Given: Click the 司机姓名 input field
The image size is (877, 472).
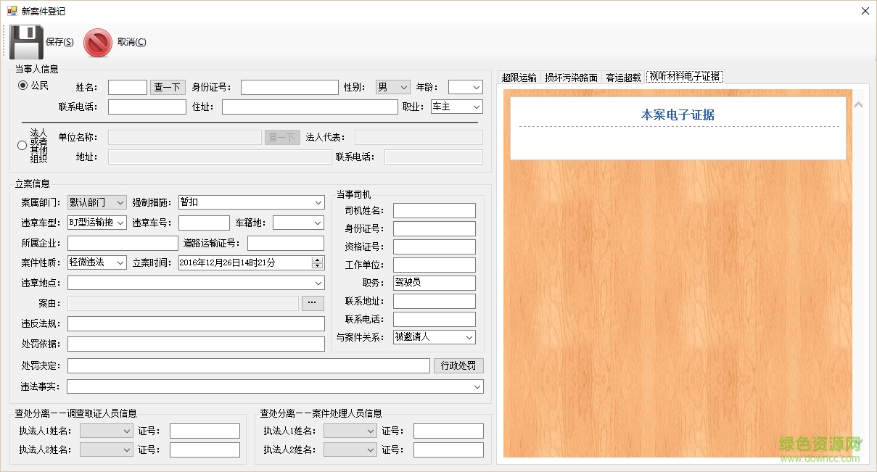Looking at the screenshot, I should pyautogui.click(x=434, y=210).
